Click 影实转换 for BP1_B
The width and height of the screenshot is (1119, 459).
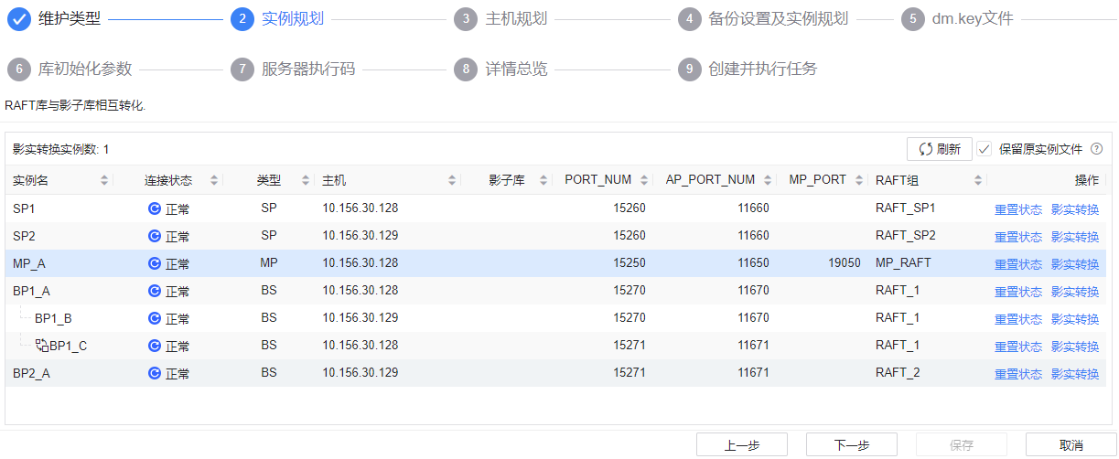tap(1075, 319)
